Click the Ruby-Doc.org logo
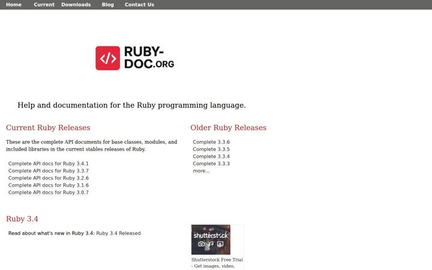The height and width of the screenshot is (270, 432). pyautogui.click(x=135, y=58)
